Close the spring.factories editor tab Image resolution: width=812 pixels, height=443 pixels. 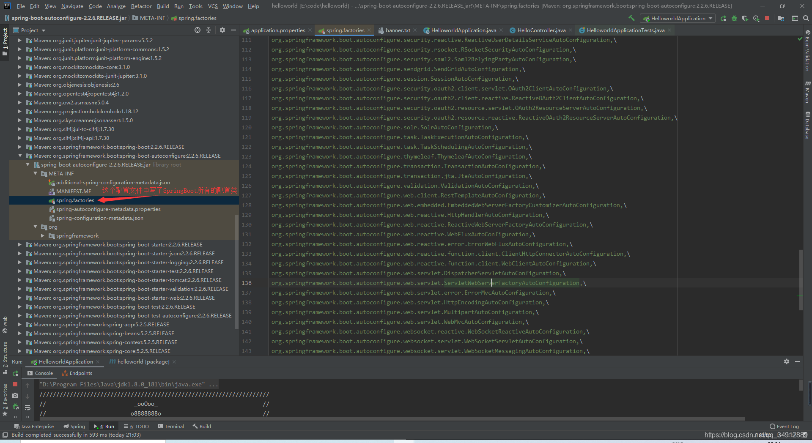tap(369, 30)
